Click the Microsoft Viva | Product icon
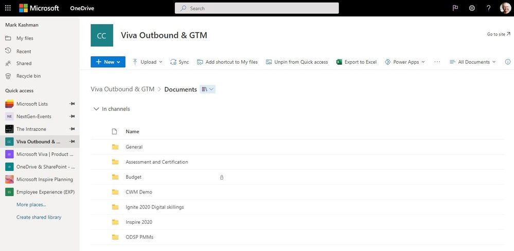514x251 pixels. [x=9, y=155]
